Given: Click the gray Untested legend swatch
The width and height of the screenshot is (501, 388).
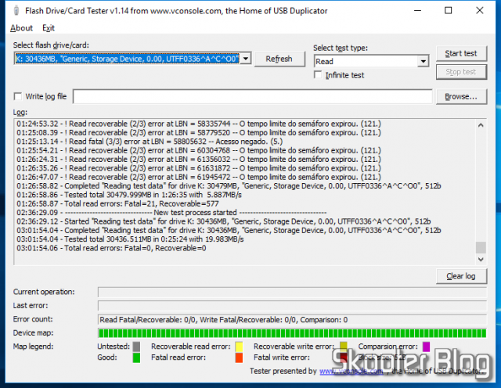Looking at the screenshot, I should tap(136, 347).
